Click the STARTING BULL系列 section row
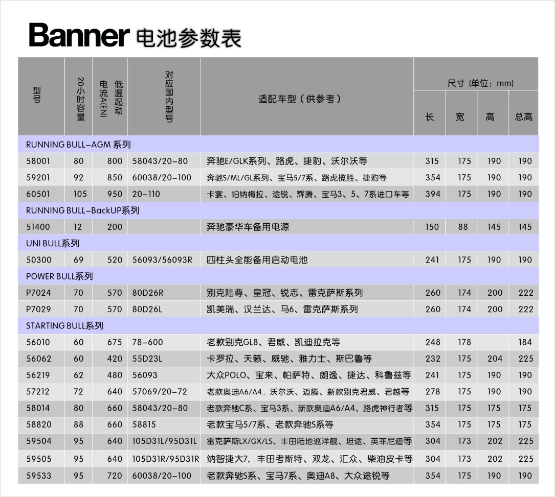555x497 pixels. tap(64, 325)
